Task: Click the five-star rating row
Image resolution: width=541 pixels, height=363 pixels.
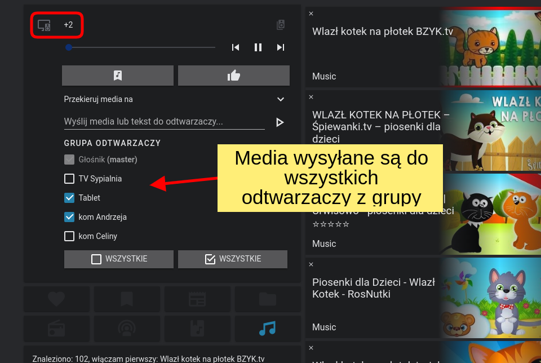Action: (331, 224)
